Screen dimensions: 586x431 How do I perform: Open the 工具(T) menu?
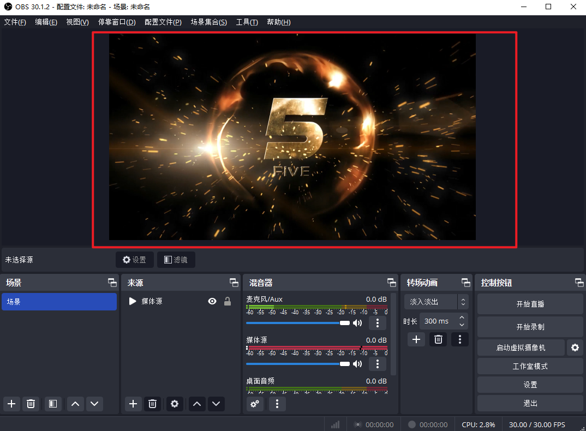point(247,22)
